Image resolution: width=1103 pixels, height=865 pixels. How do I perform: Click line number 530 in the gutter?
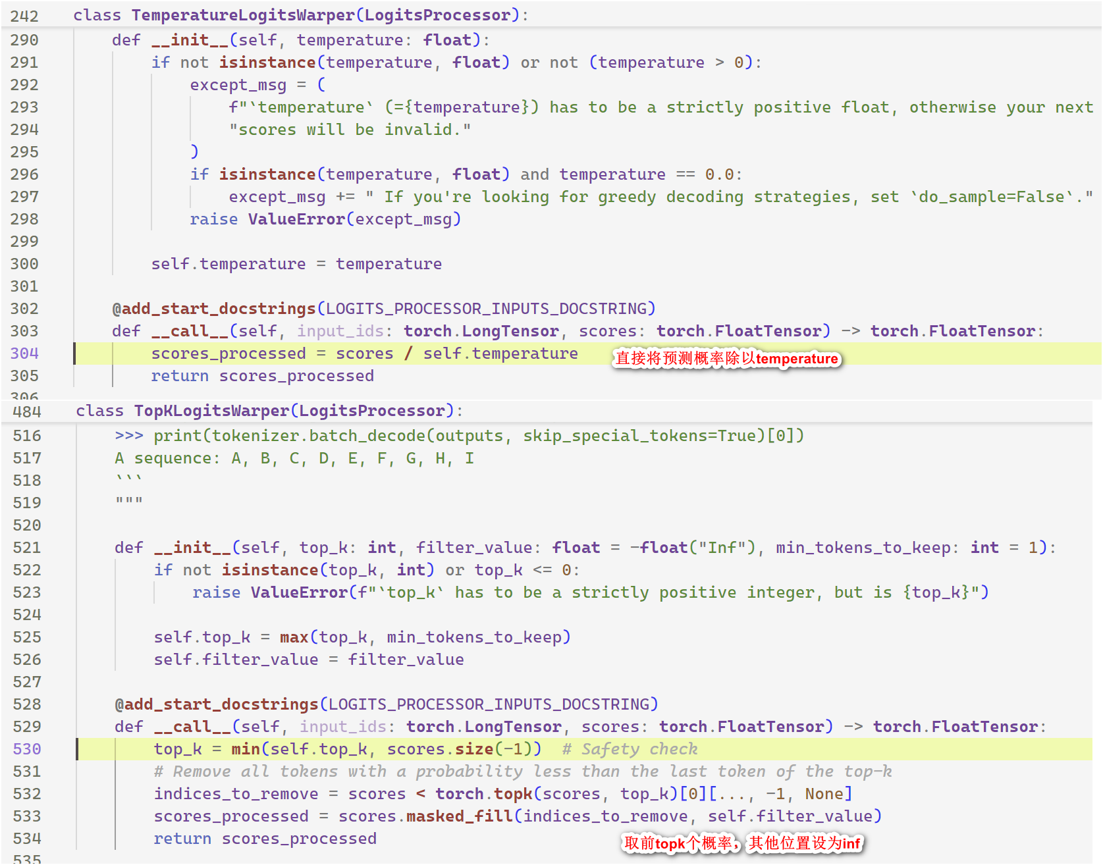(27, 749)
